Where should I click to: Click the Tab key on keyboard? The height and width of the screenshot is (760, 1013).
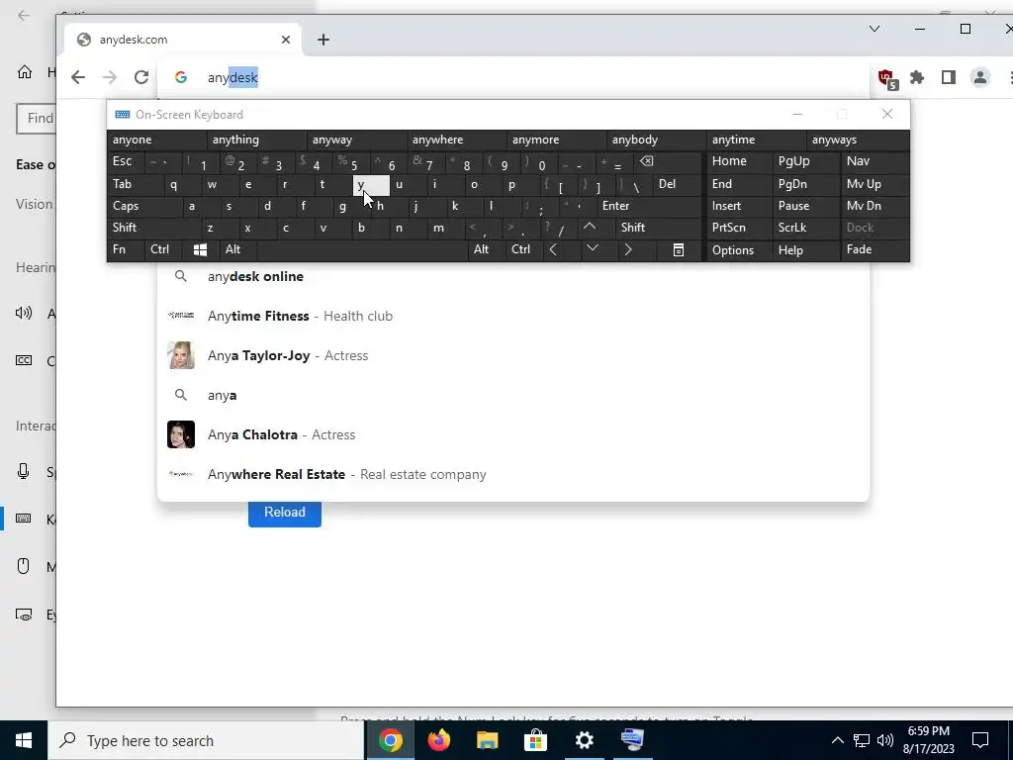[x=135, y=184]
